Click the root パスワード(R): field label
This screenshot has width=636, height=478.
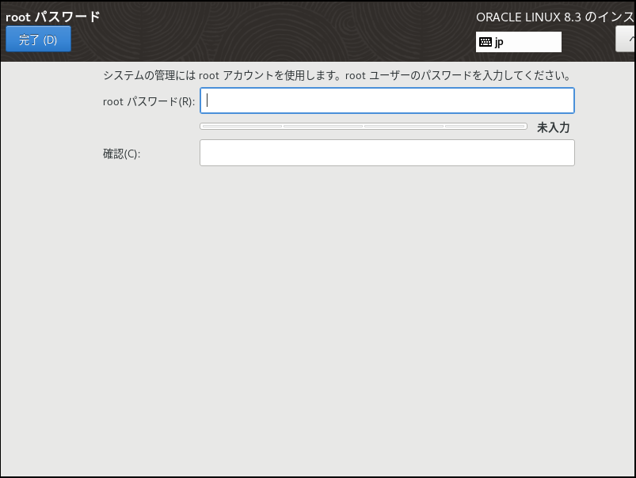click(x=149, y=101)
